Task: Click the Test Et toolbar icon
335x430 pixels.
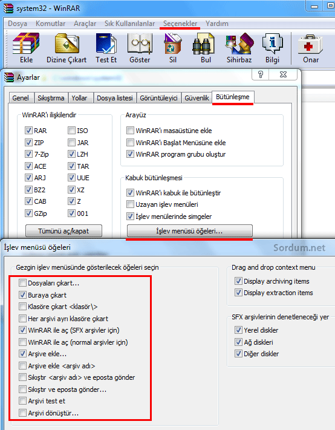Action: click(x=106, y=44)
